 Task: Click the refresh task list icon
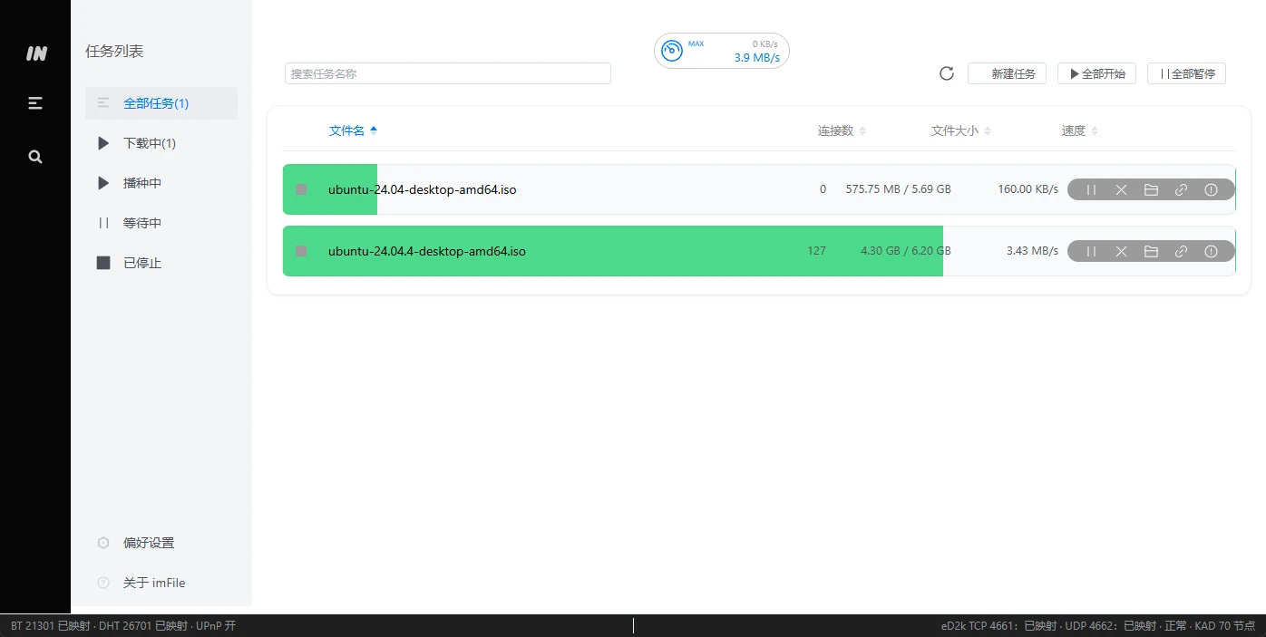coord(947,73)
